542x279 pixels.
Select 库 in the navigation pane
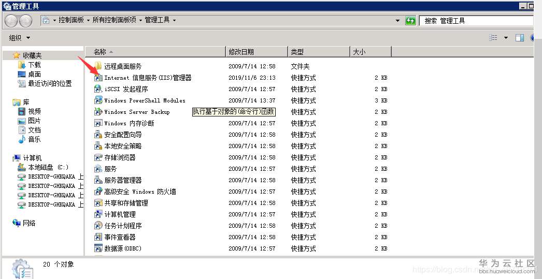coord(26,102)
